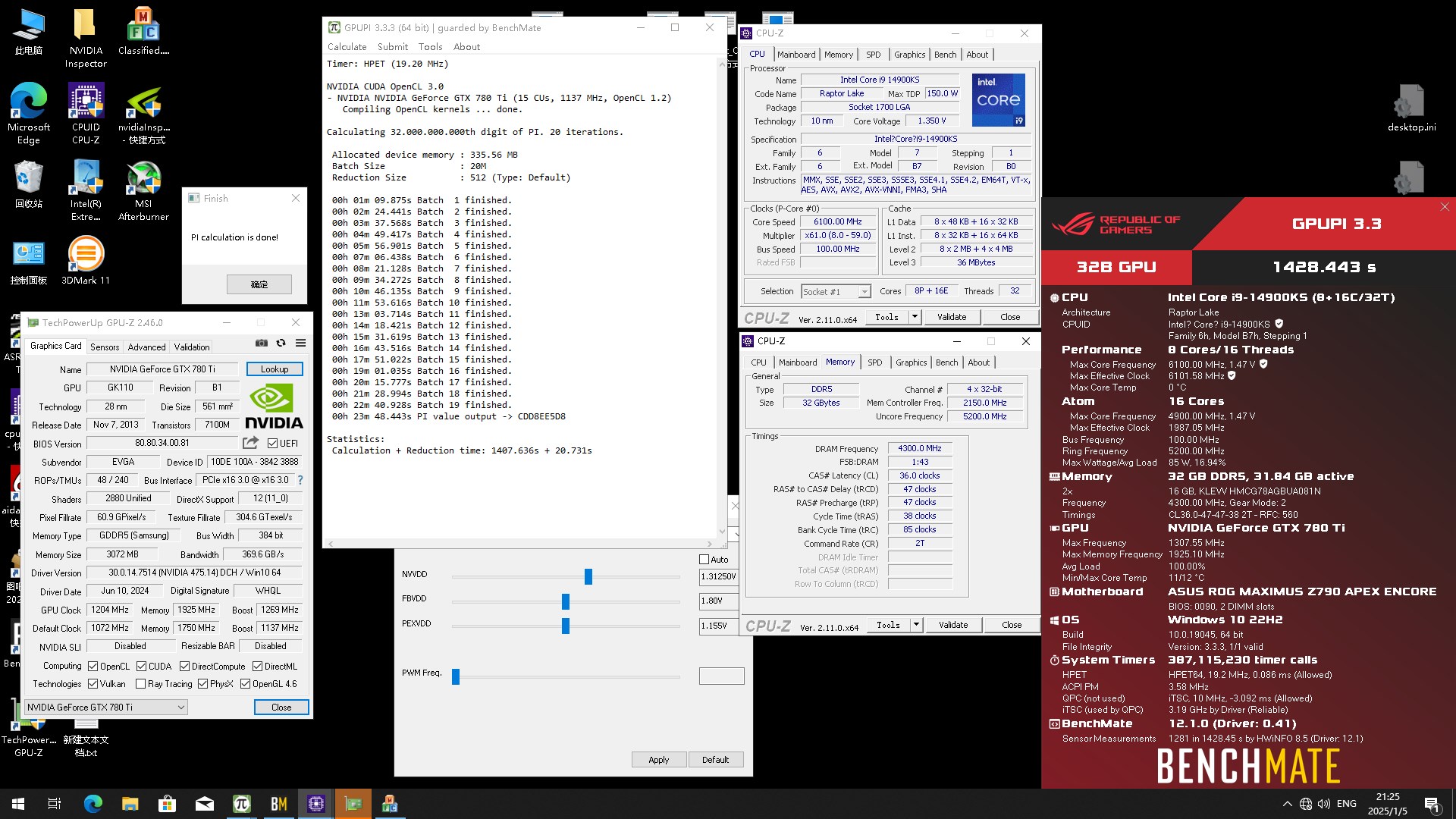
Task: Show hidden system tray icons chevron
Action: click(1287, 804)
